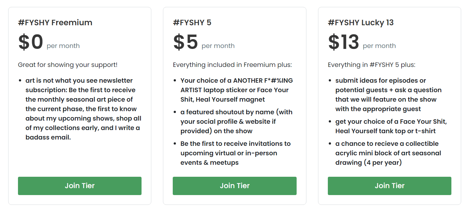
Task: Click the $0 price amount
Action: [x=31, y=42]
